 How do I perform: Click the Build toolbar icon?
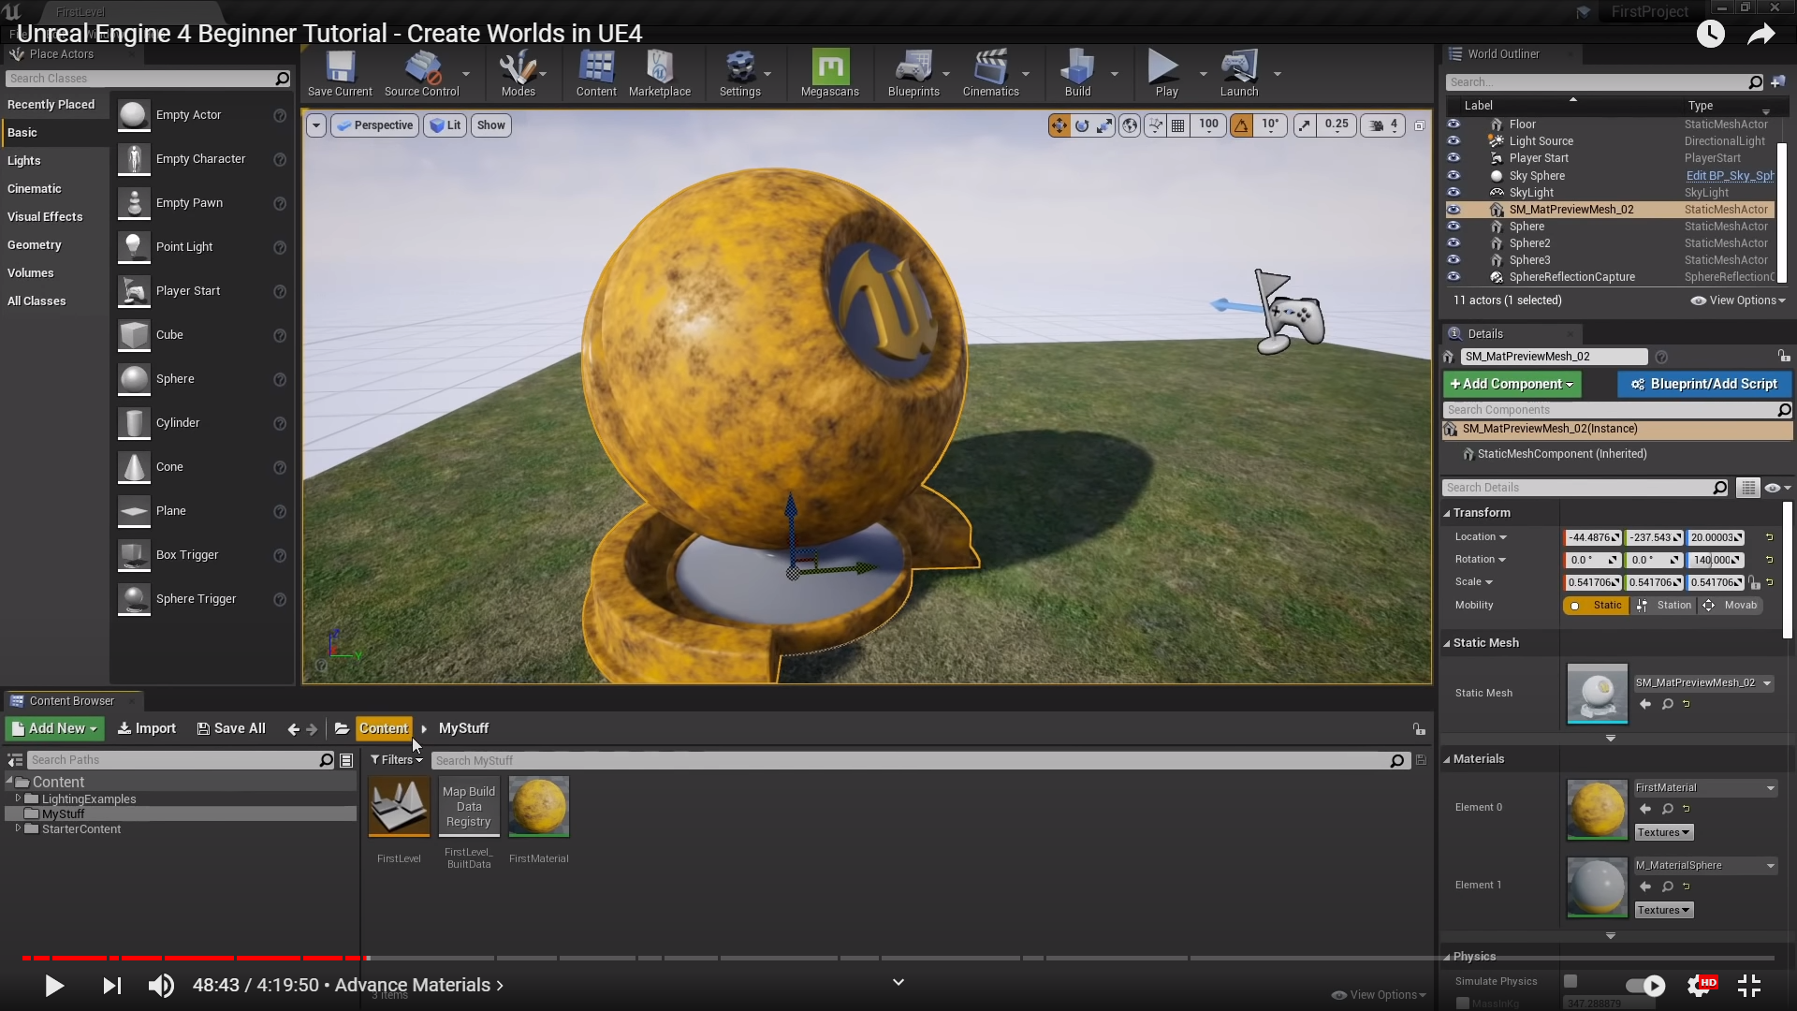pyautogui.click(x=1077, y=72)
